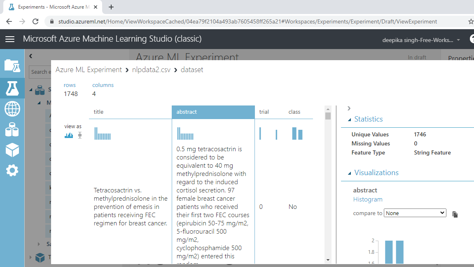Click the scroll down arrow of the table

point(328,260)
